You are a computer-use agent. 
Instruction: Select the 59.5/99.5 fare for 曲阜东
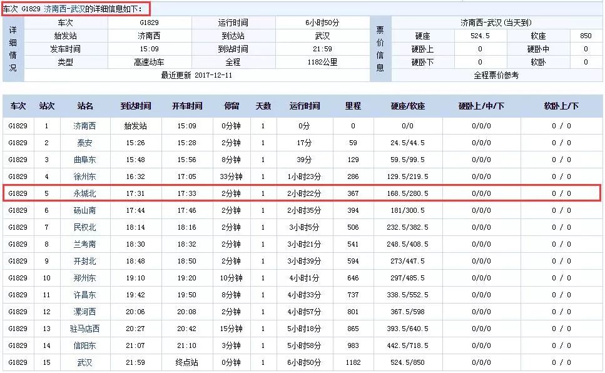[x=407, y=160]
